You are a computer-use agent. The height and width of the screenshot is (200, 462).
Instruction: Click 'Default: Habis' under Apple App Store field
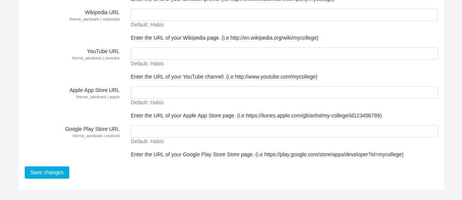click(x=147, y=102)
